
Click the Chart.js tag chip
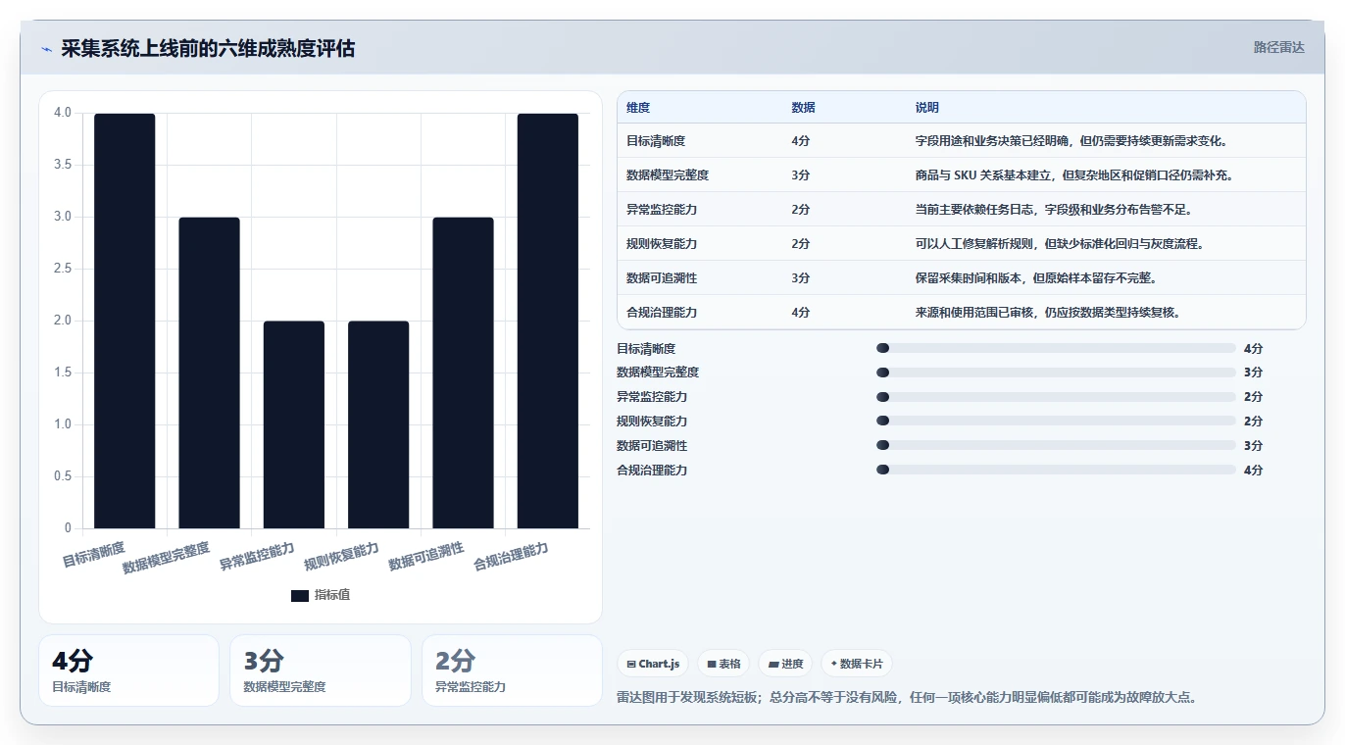point(653,664)
